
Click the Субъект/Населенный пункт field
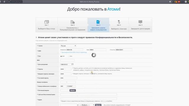pos(89,95)
